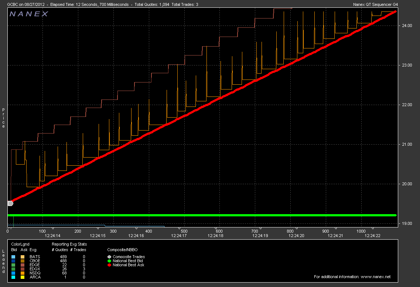Select the CBOE bid color swatch
The width and height of the screenshot is (420, 287).
pyautogui.click(x=13, y=261)
